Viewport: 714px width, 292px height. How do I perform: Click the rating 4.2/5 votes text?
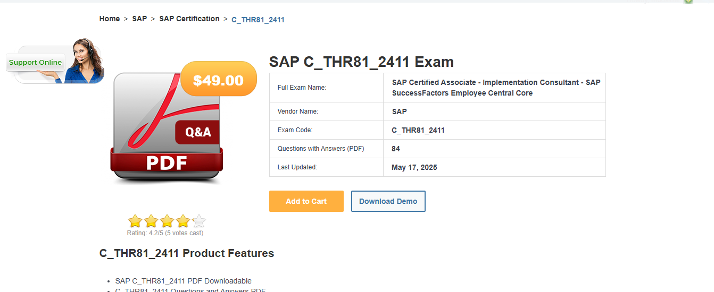tap(165, 233)
